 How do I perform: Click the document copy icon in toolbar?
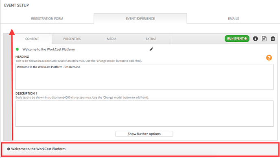pyautogui.click(x=264, y=39)
